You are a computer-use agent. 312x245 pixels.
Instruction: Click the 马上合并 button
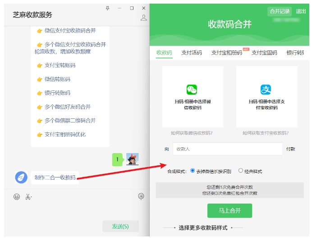229,211
